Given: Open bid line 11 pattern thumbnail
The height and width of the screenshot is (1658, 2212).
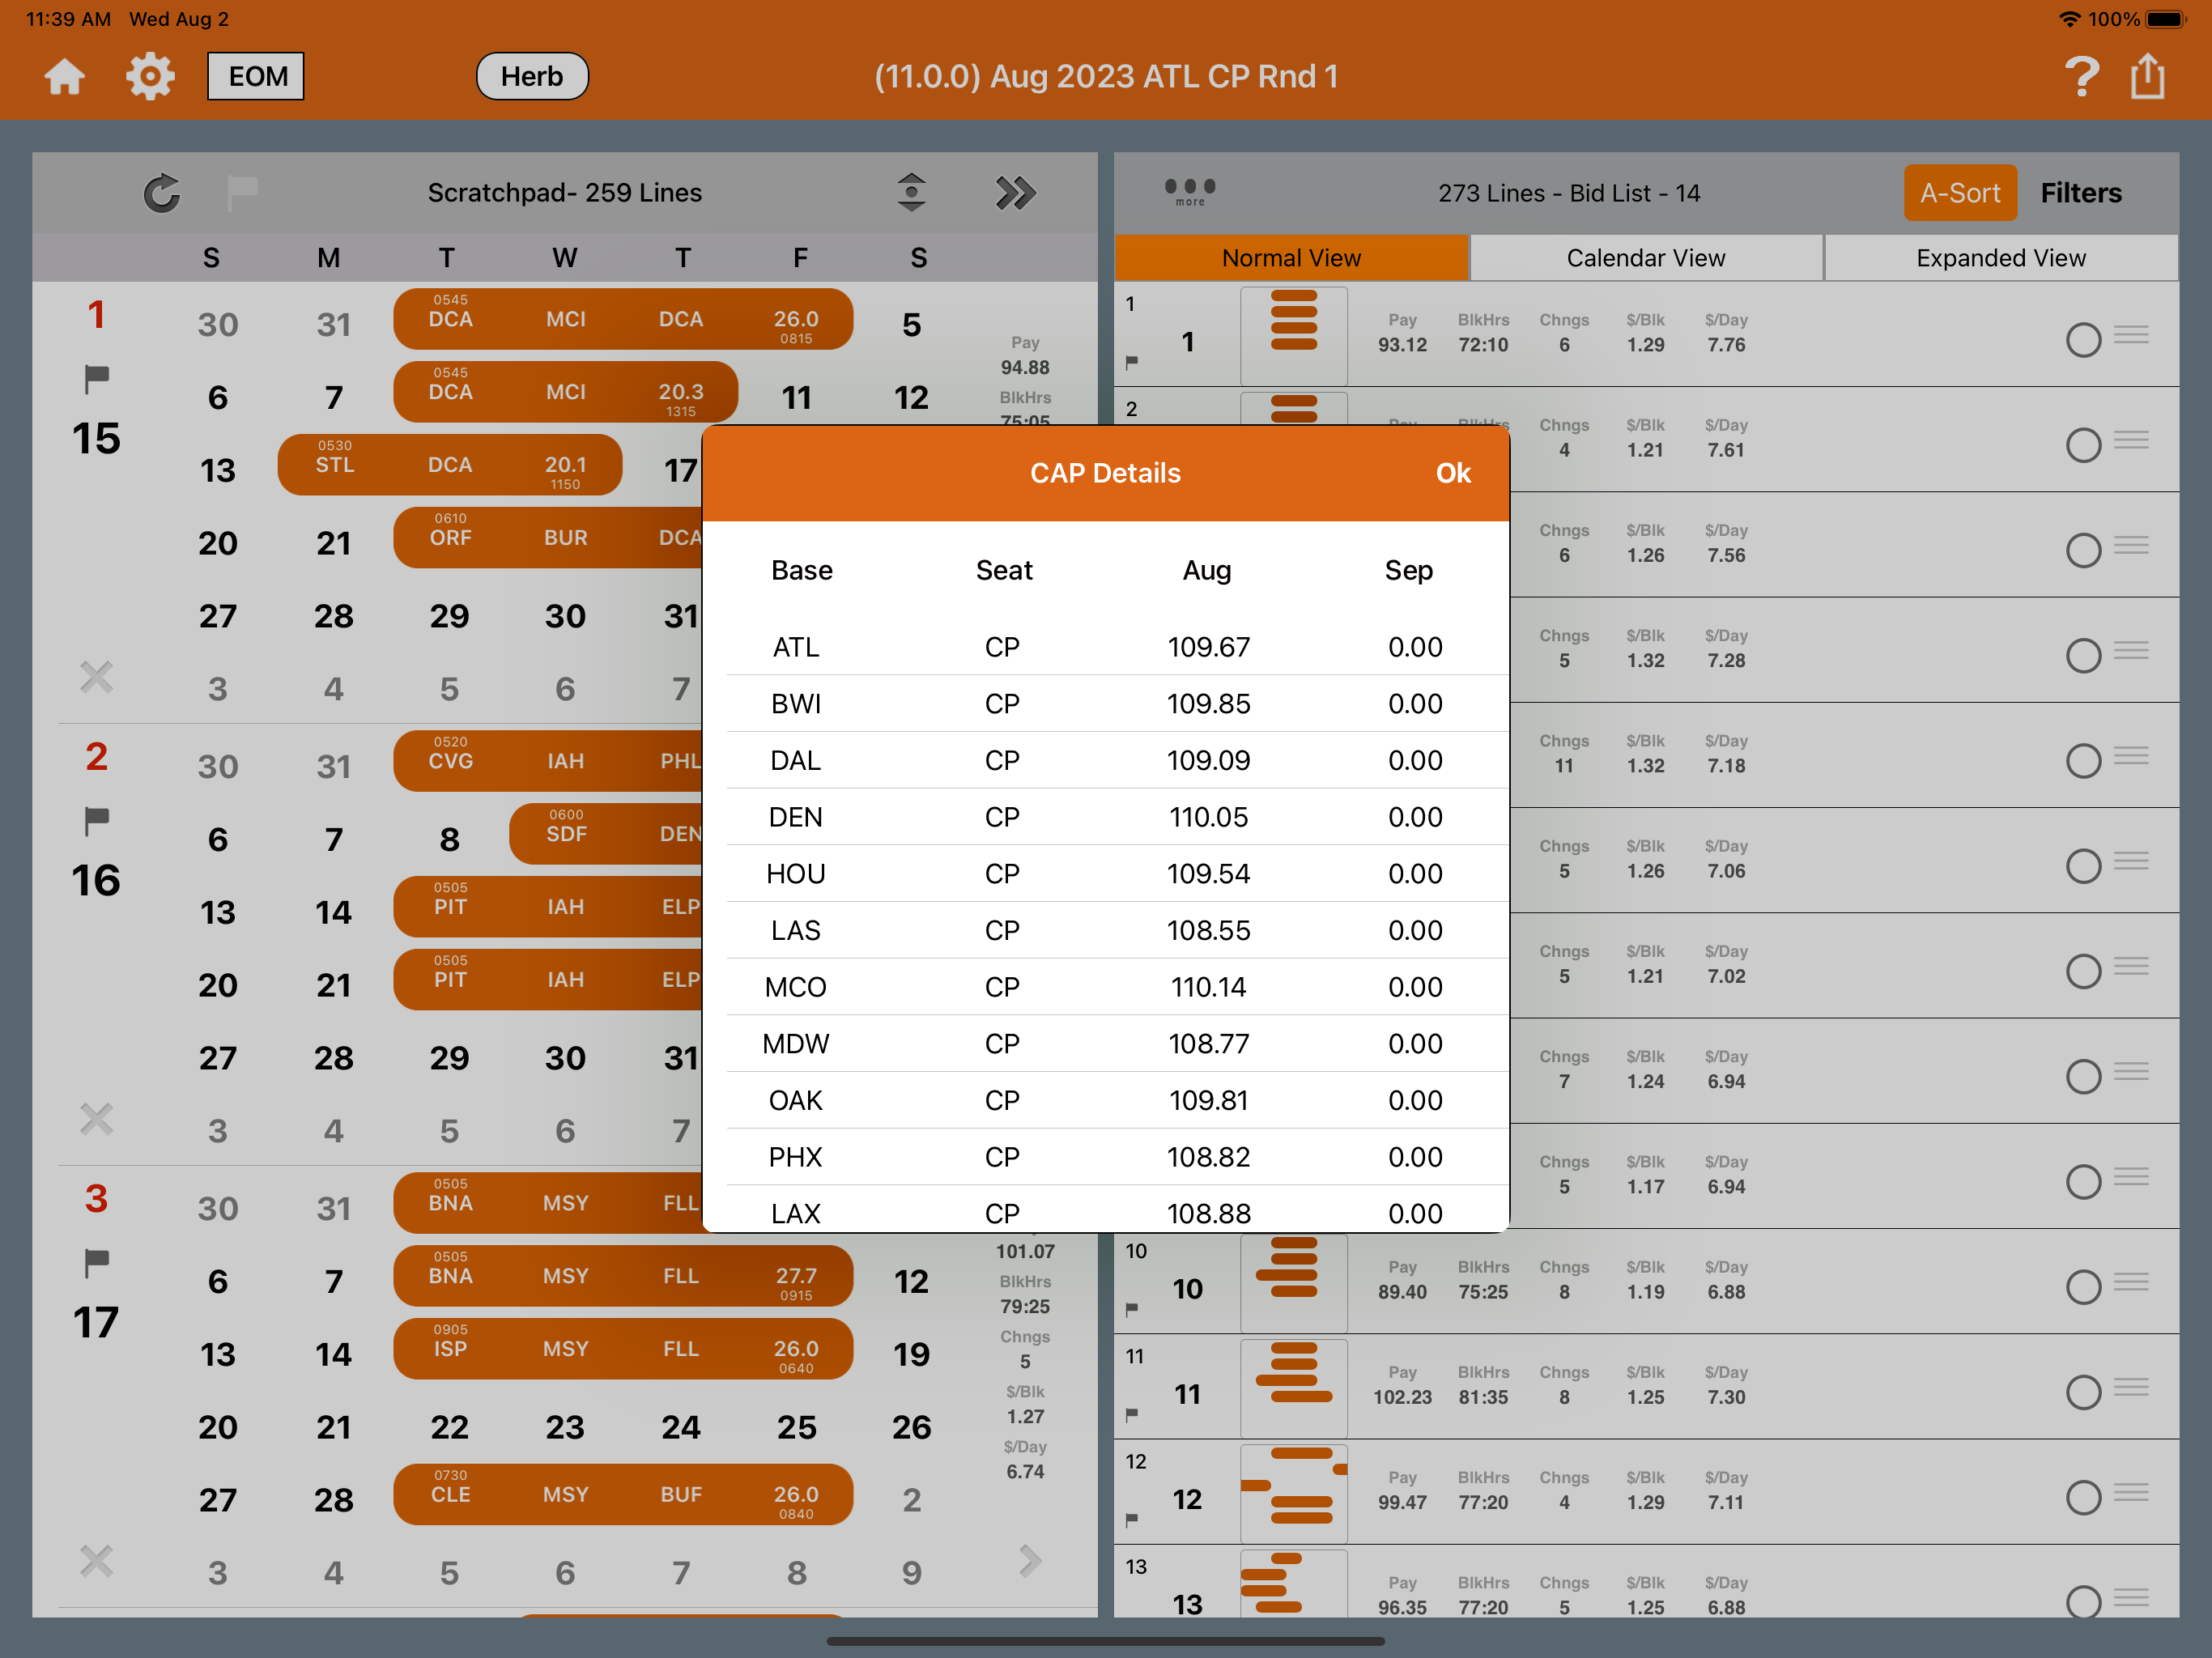Looking at the screenshot, I should pyautogui.click(x=1293, y=1389).
